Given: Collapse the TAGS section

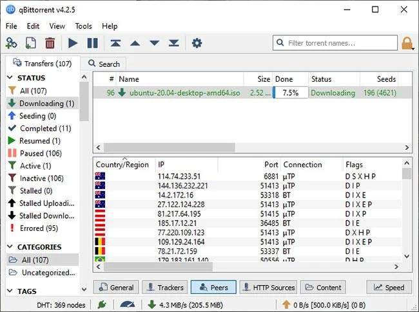Looking at the screenshot, I should click(10, 291).
